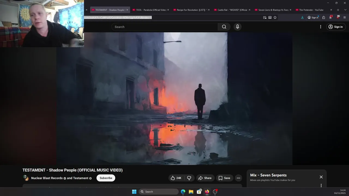Dislike the Shadow People video
The image size is (349, 196).
click(x=189, y=178)
